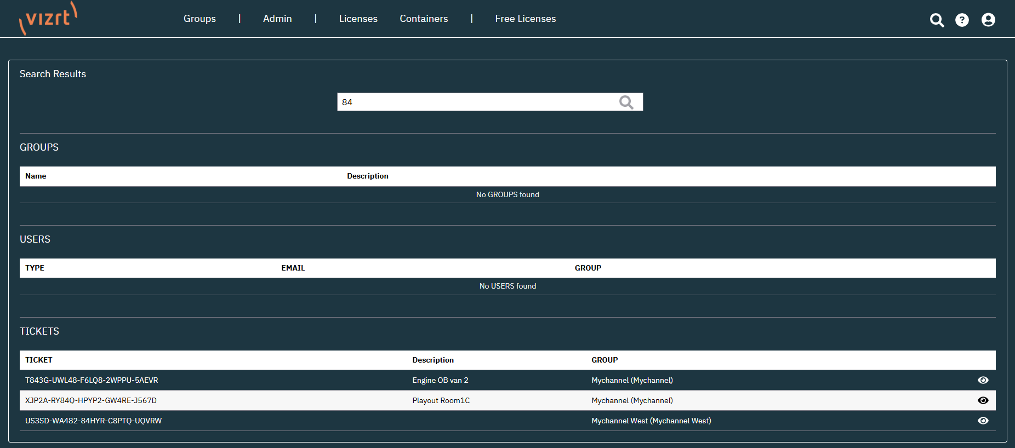Click the search field containing 84
Viewport: 1015px width, 448px height.
coord(490,102)
